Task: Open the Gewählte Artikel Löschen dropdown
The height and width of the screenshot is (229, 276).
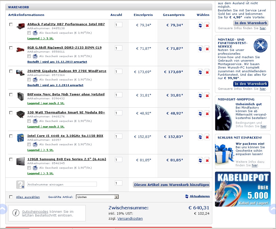Action: coord(97,197)
